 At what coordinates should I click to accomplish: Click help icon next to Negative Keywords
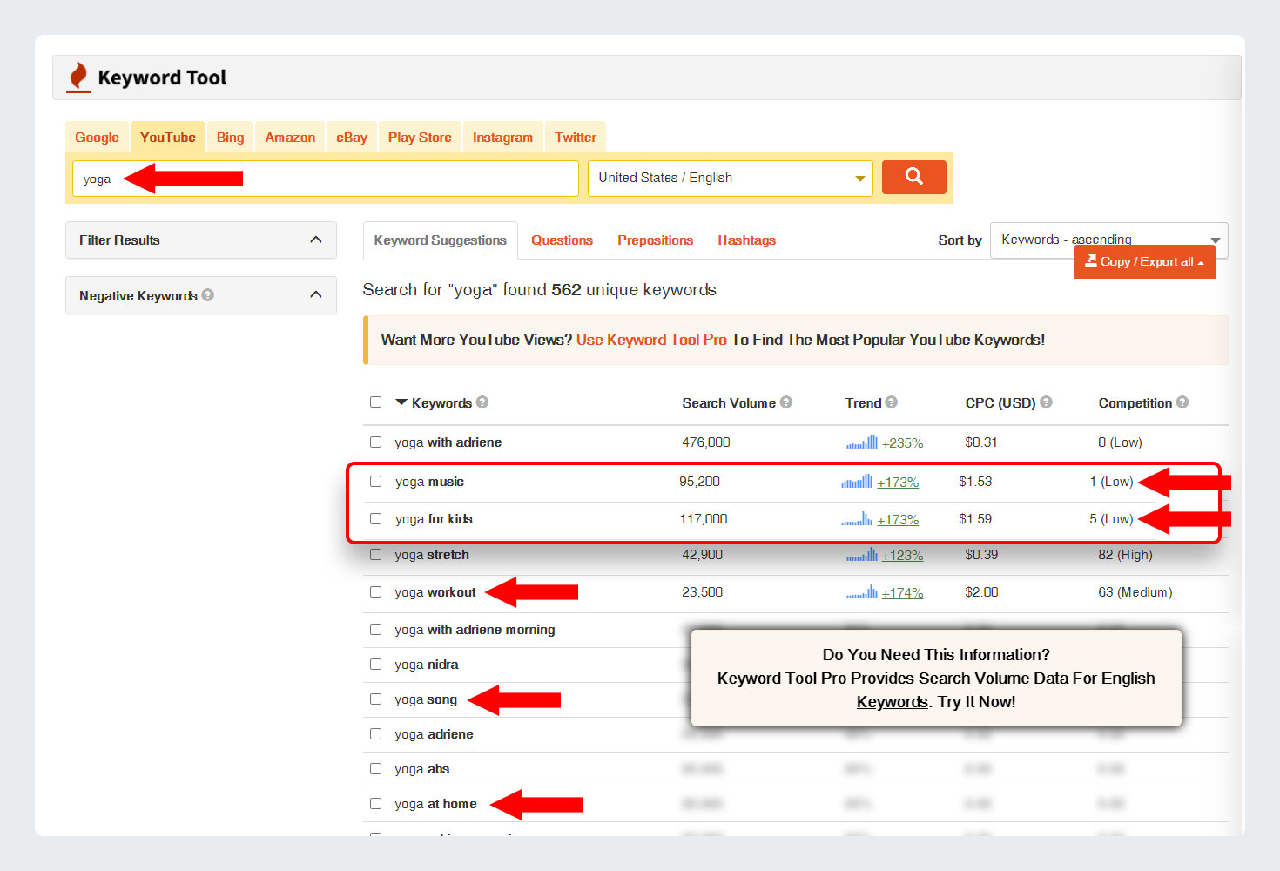pos(207,294)
